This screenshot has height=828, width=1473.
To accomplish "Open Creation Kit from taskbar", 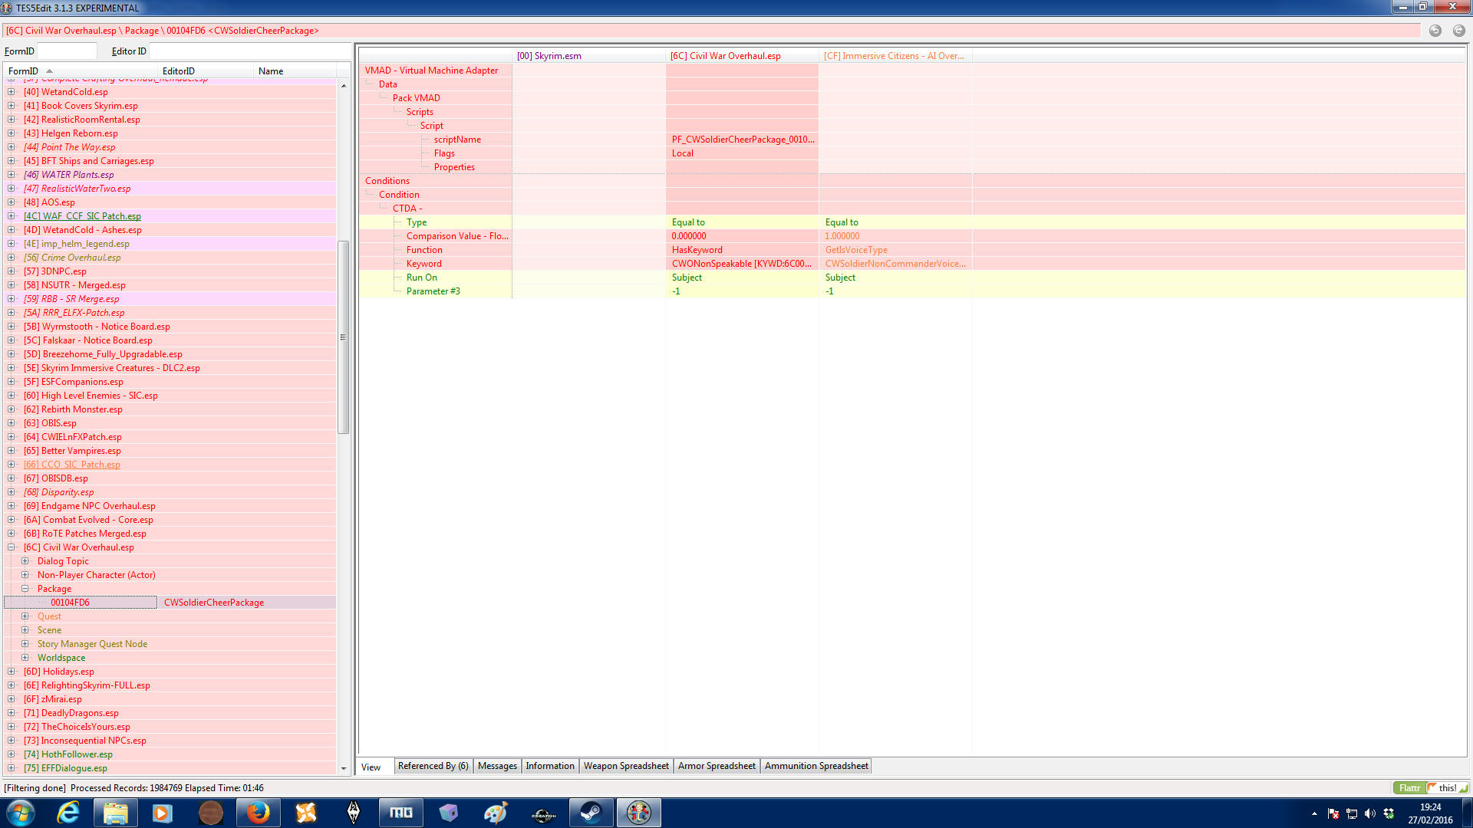I will coord(543,813).
